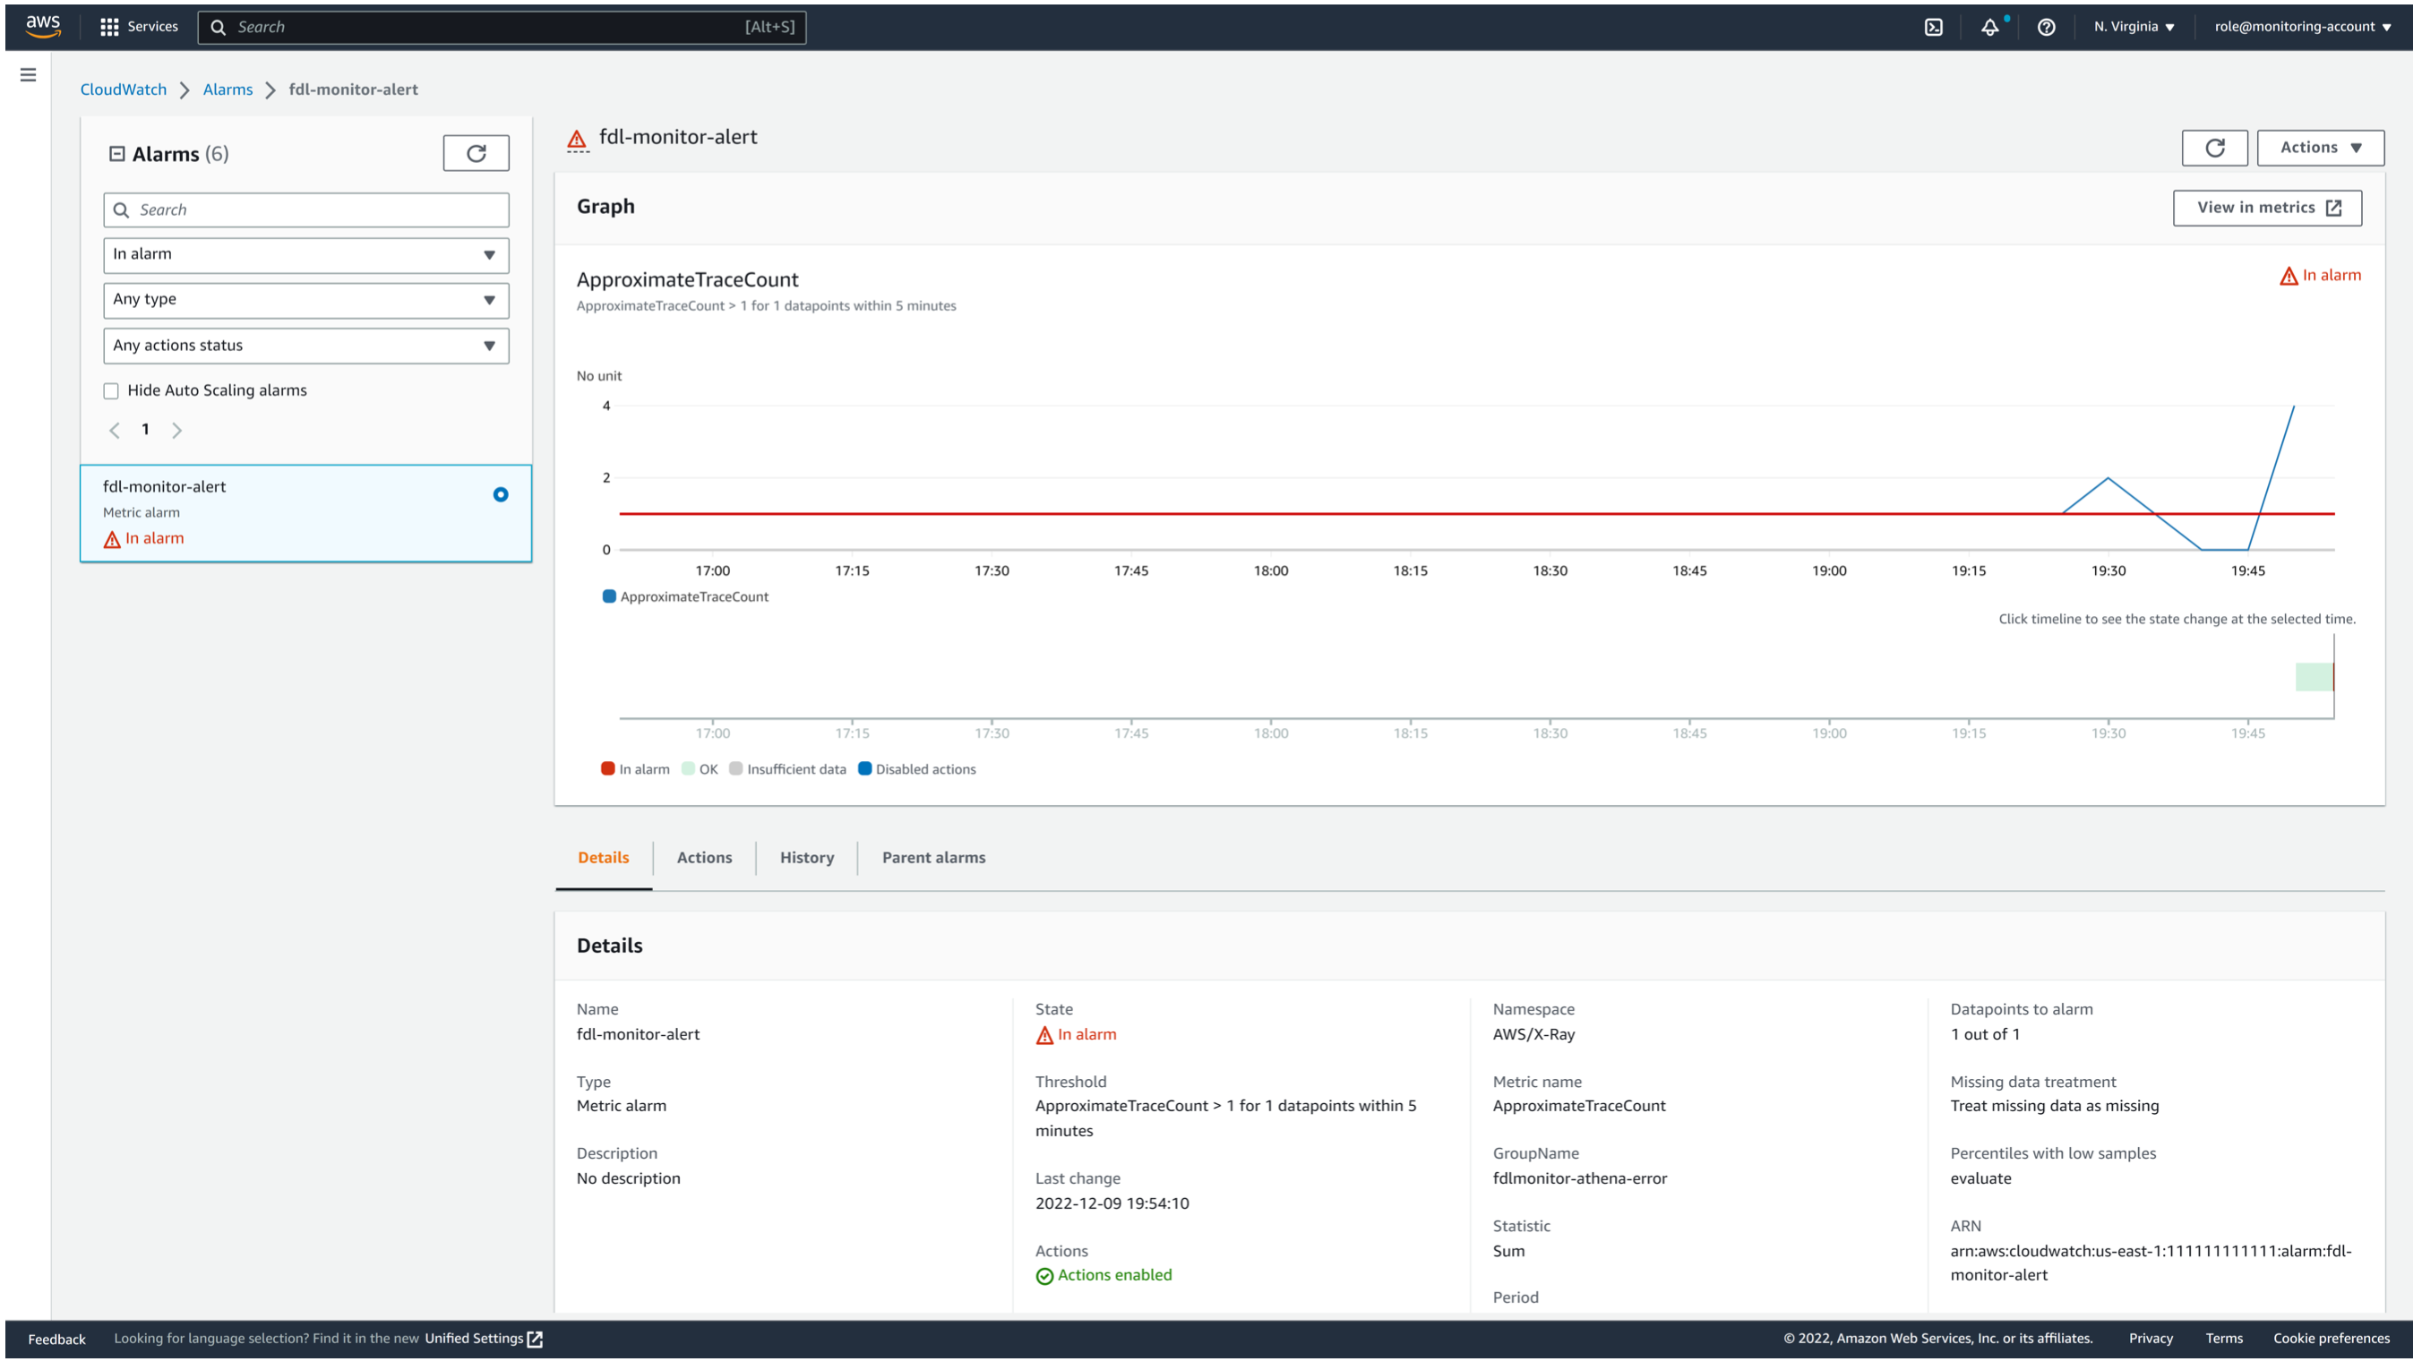Open the help question-mark icon
Screen dimensions: 2422x1370
(x=2046, y=25)
